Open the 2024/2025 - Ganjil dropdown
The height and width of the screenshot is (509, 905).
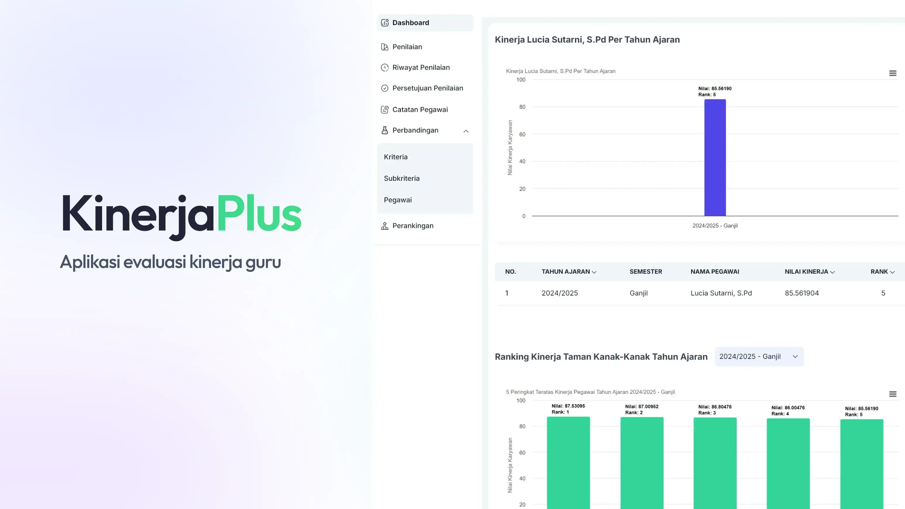759,357
